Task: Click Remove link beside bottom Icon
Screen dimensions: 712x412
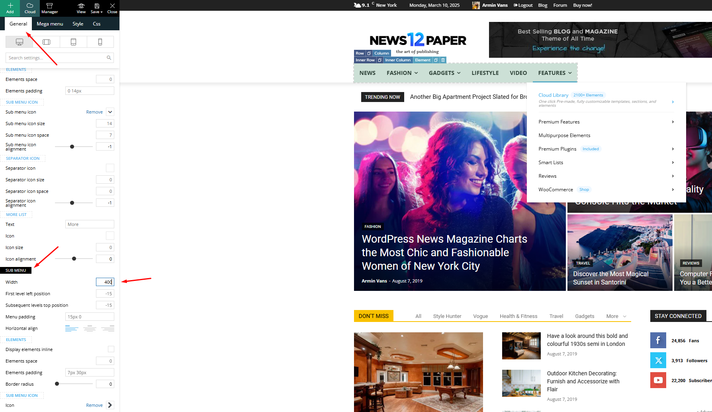Action: 94,405
